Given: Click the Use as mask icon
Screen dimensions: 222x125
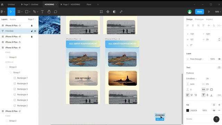Looking at the screenshot, I should pyautogui.click(x=114, y=12).
